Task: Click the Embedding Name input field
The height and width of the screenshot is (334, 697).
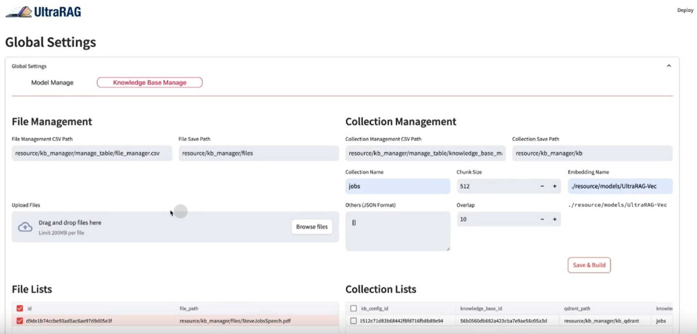Action: click(x=620, y=186)
